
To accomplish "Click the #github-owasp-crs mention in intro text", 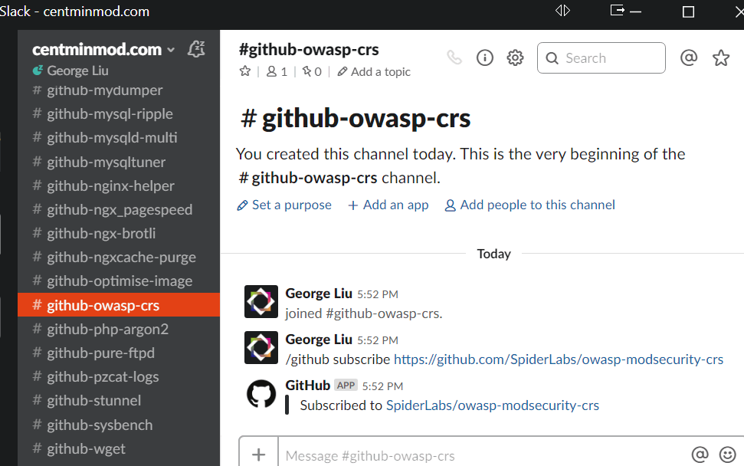I will 309,178.
